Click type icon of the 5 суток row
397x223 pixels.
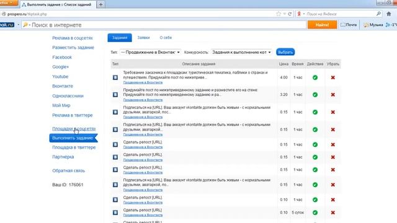115,212
